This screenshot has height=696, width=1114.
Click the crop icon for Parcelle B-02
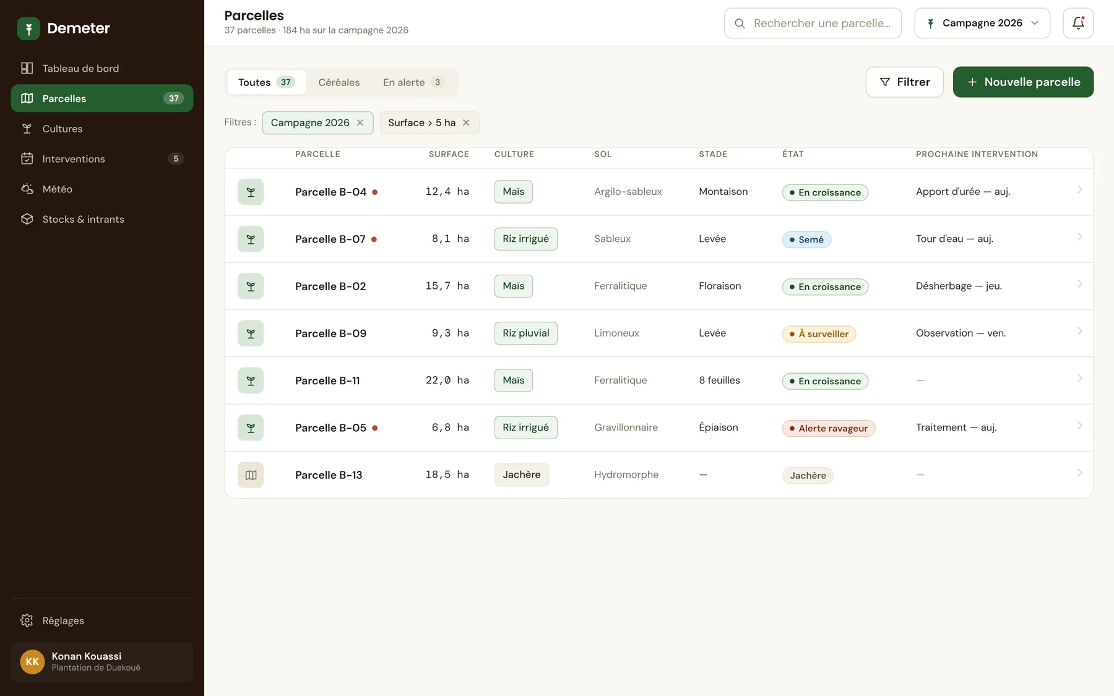pos(251,286)
